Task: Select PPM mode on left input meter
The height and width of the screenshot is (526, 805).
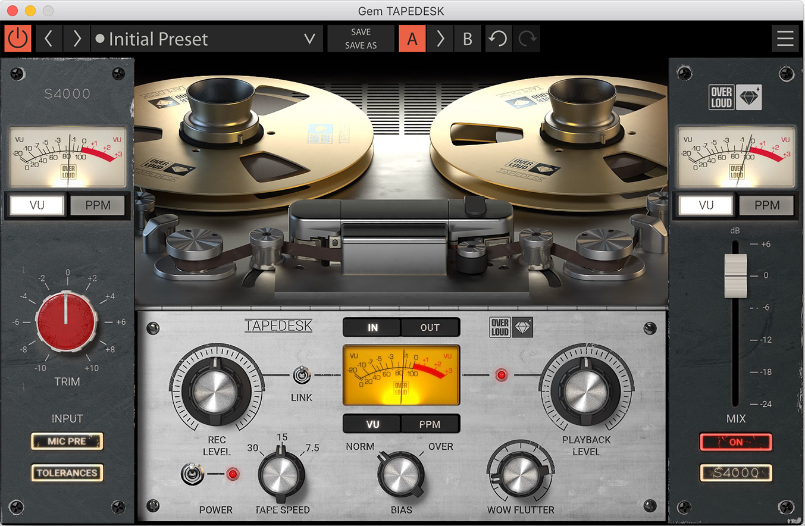Action: 98,205
